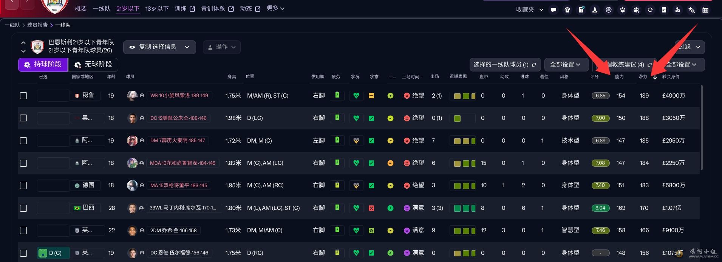
Task: Tick the checkbox for MCA 13花和尚鲁智深 row
Action: pos(23,163)
